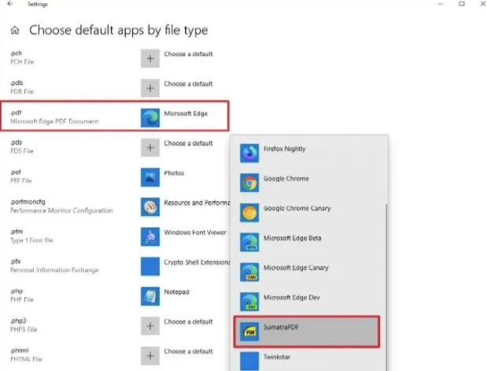Click 'Type 1 Font file' text
The image size is (487, 371).
tap(31, 241)
